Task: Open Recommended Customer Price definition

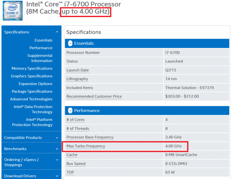Action: click(94, 96)
